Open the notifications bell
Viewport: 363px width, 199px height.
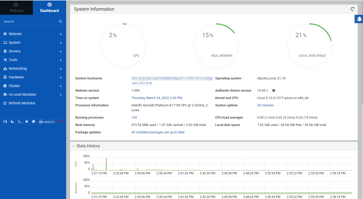(359, 19)
